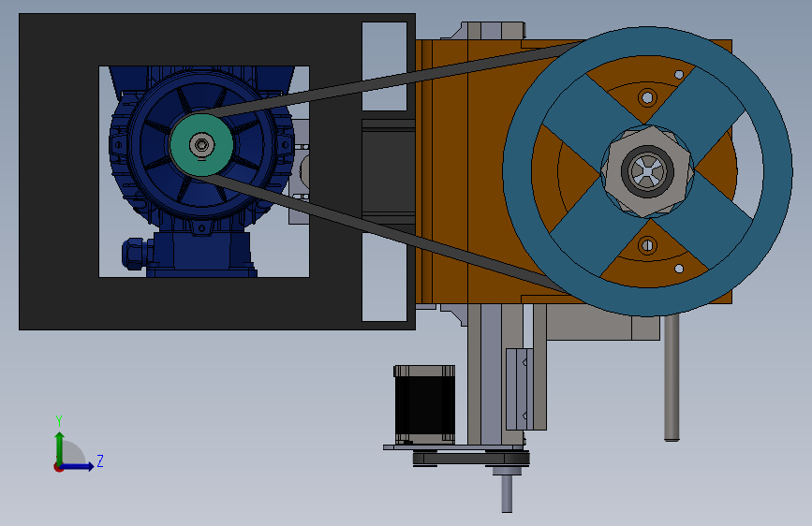Select the lower run of the drive belt
812x526 pixels.
point(389,236)
